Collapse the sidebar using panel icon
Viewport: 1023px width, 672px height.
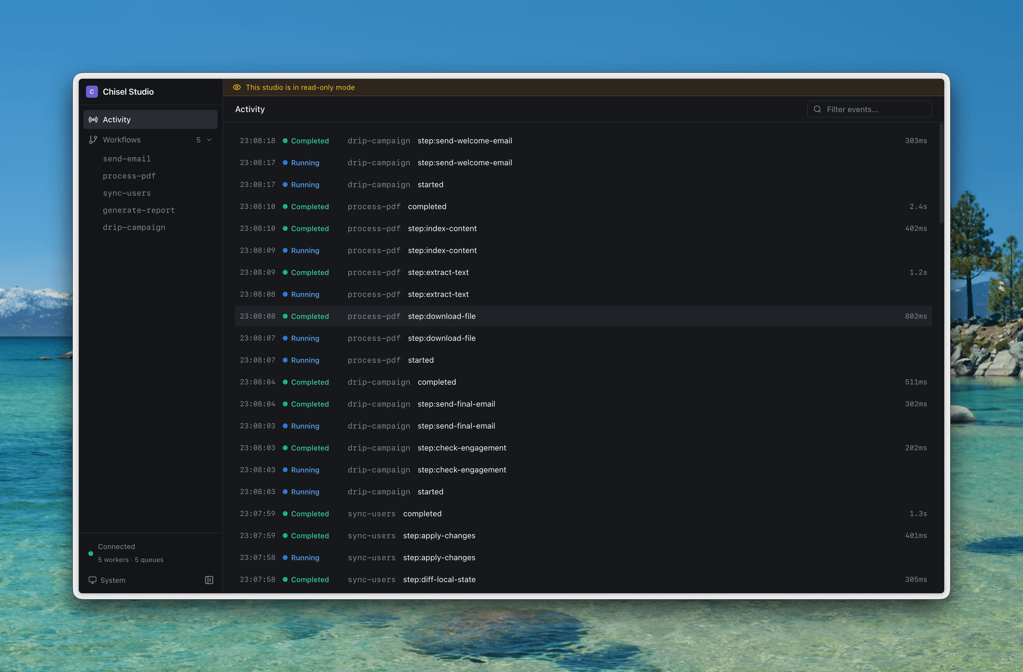pyautogui.click(x=209, y=580)
